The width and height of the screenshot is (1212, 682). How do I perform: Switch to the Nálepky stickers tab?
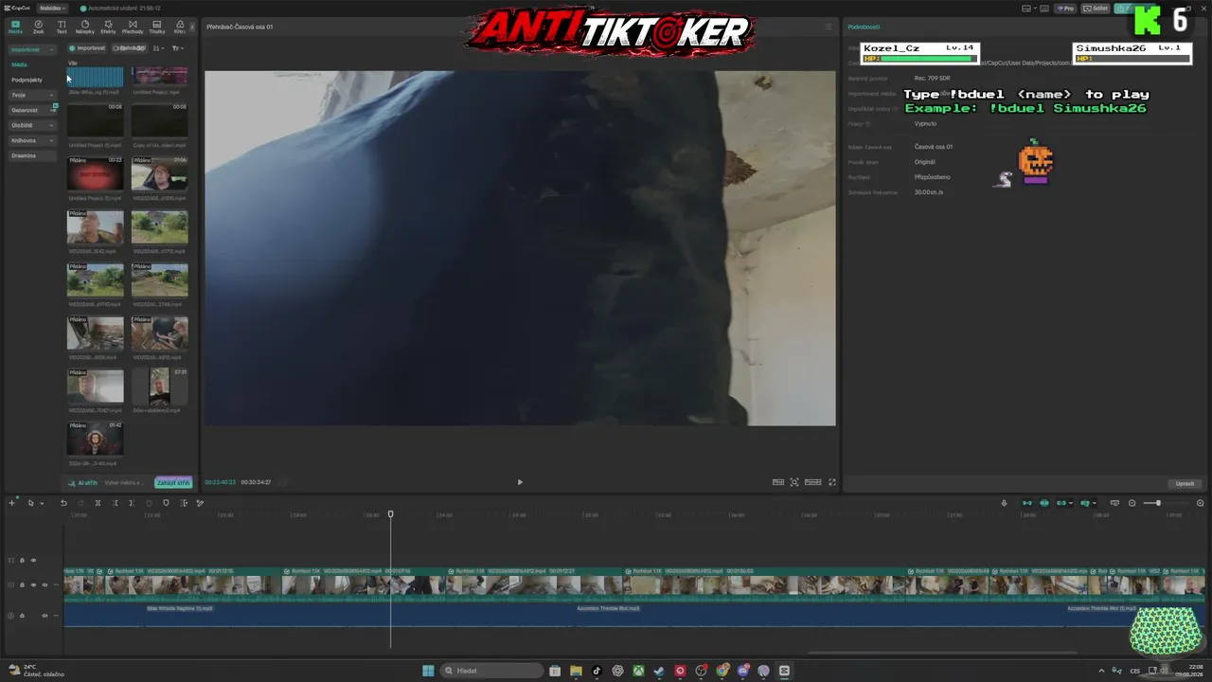[x=85, y=27]
